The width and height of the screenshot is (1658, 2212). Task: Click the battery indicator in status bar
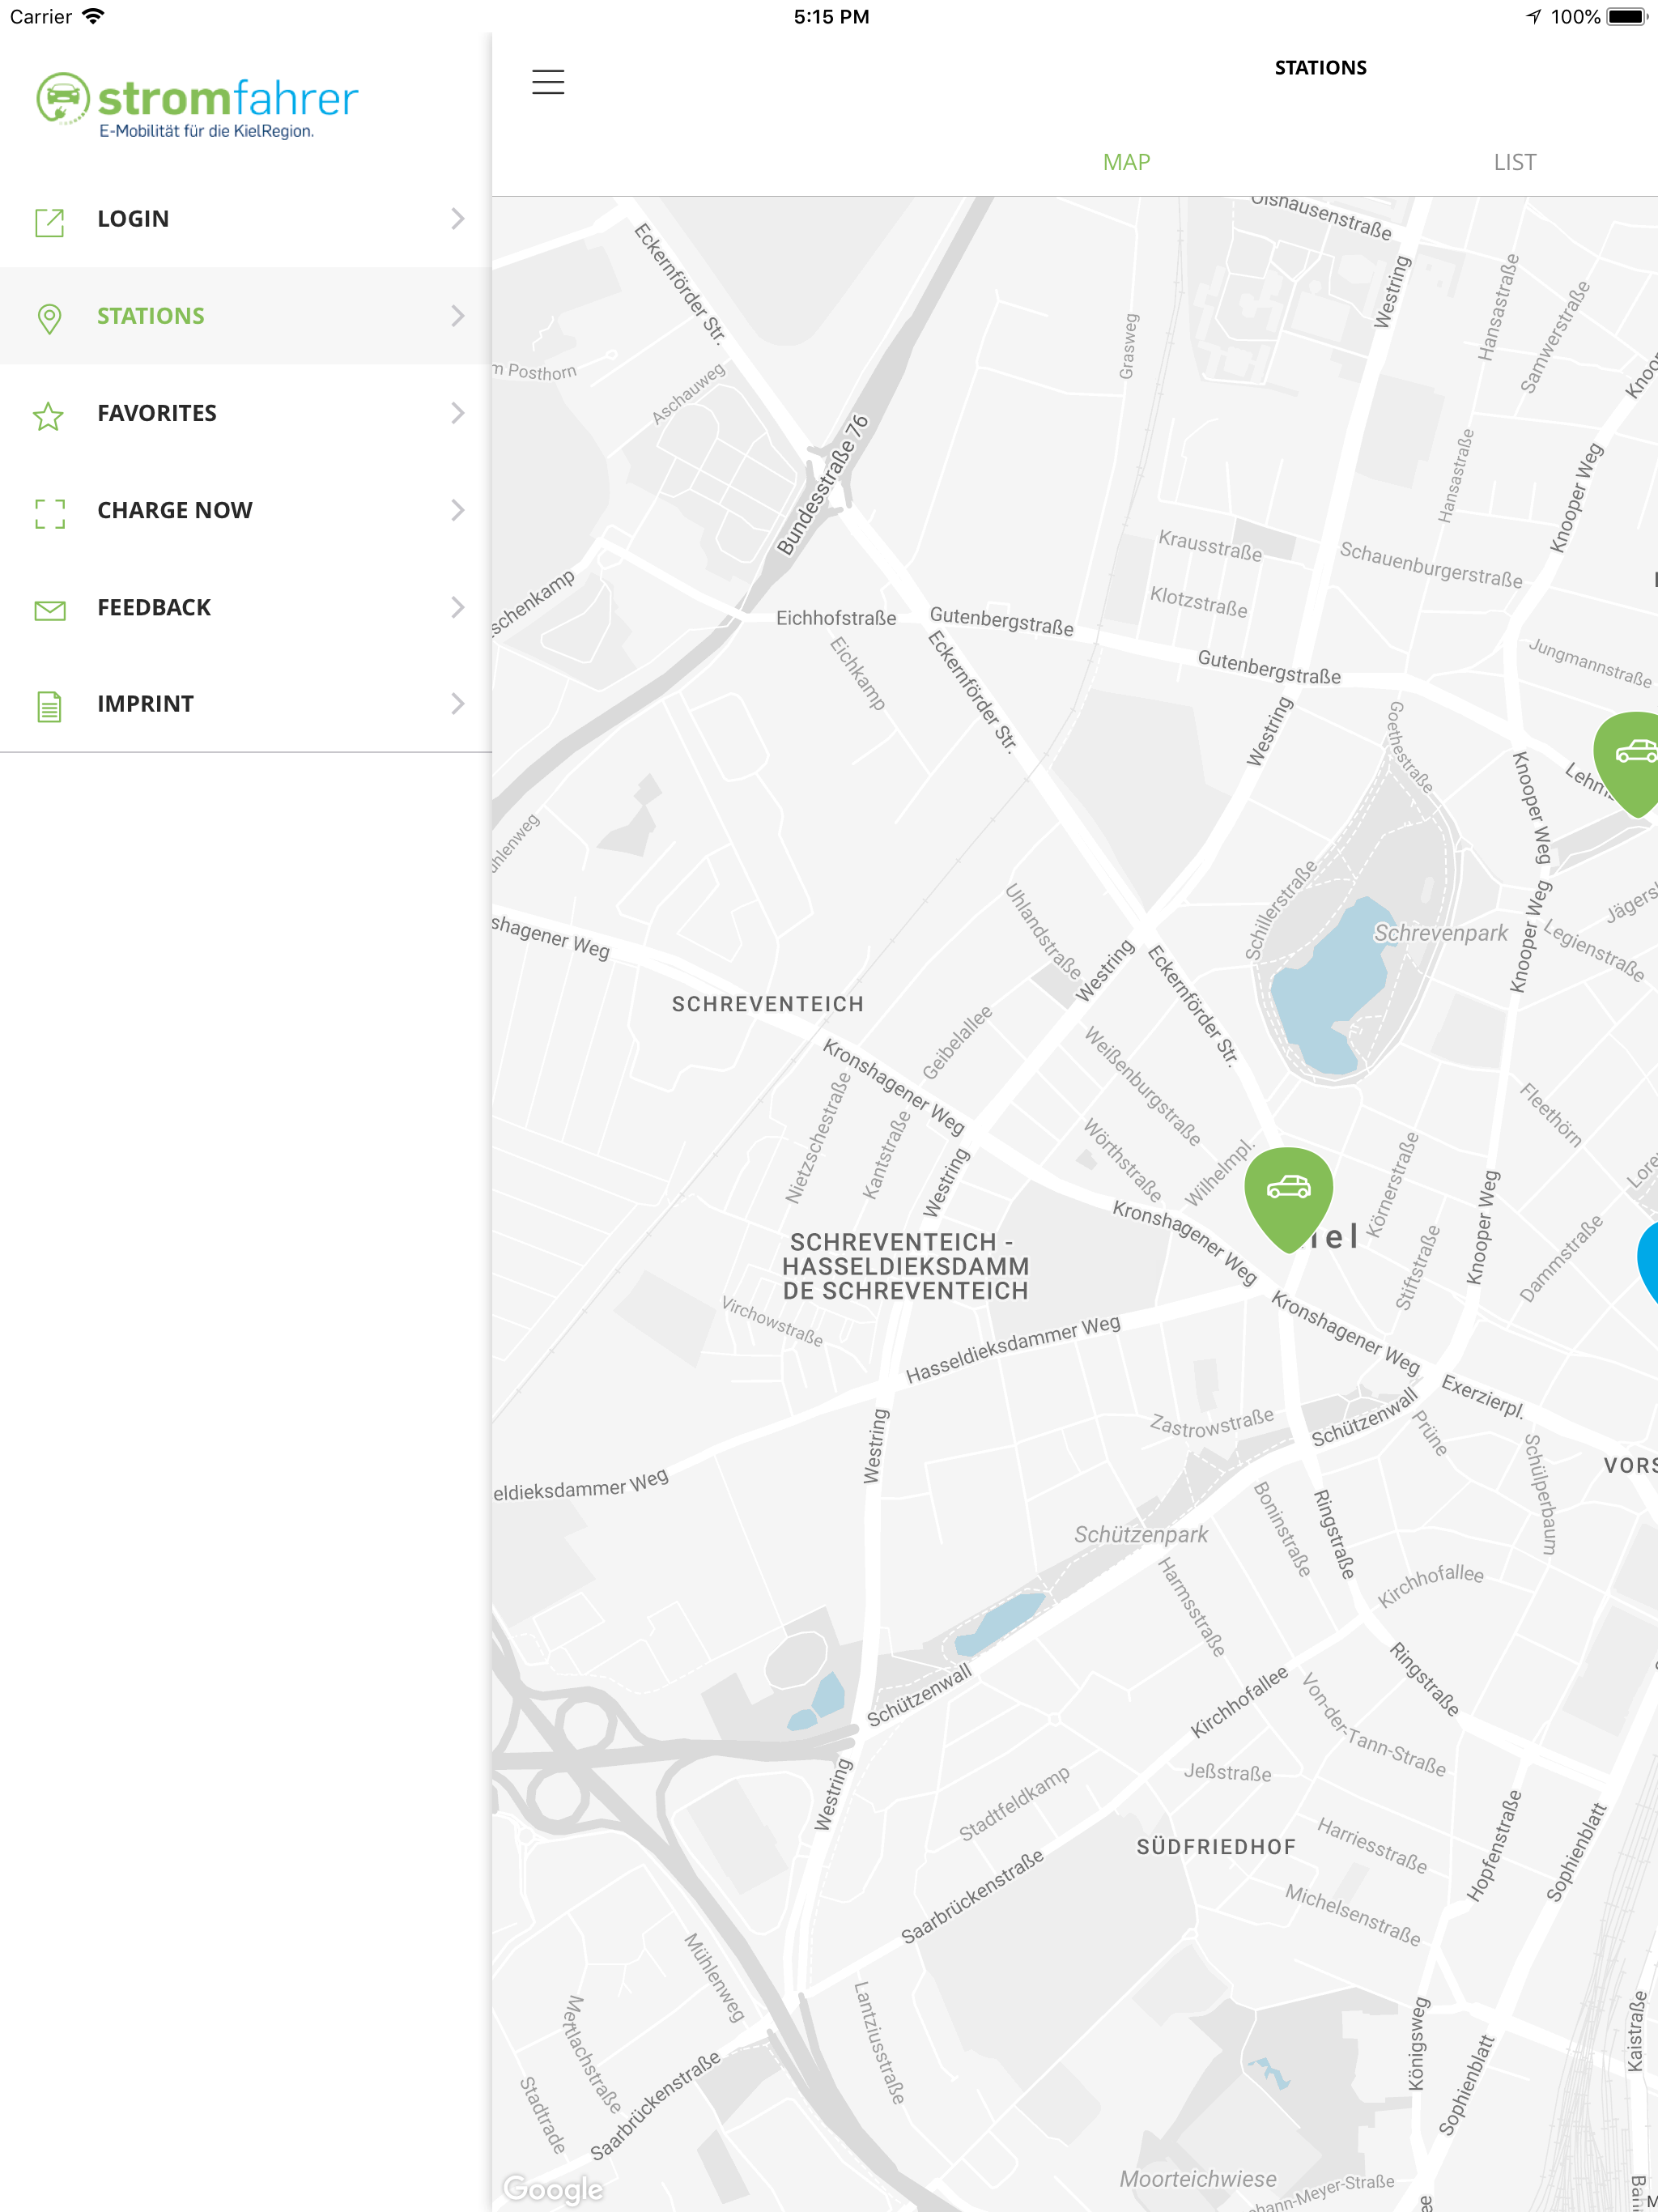[x=1627, y=16]
